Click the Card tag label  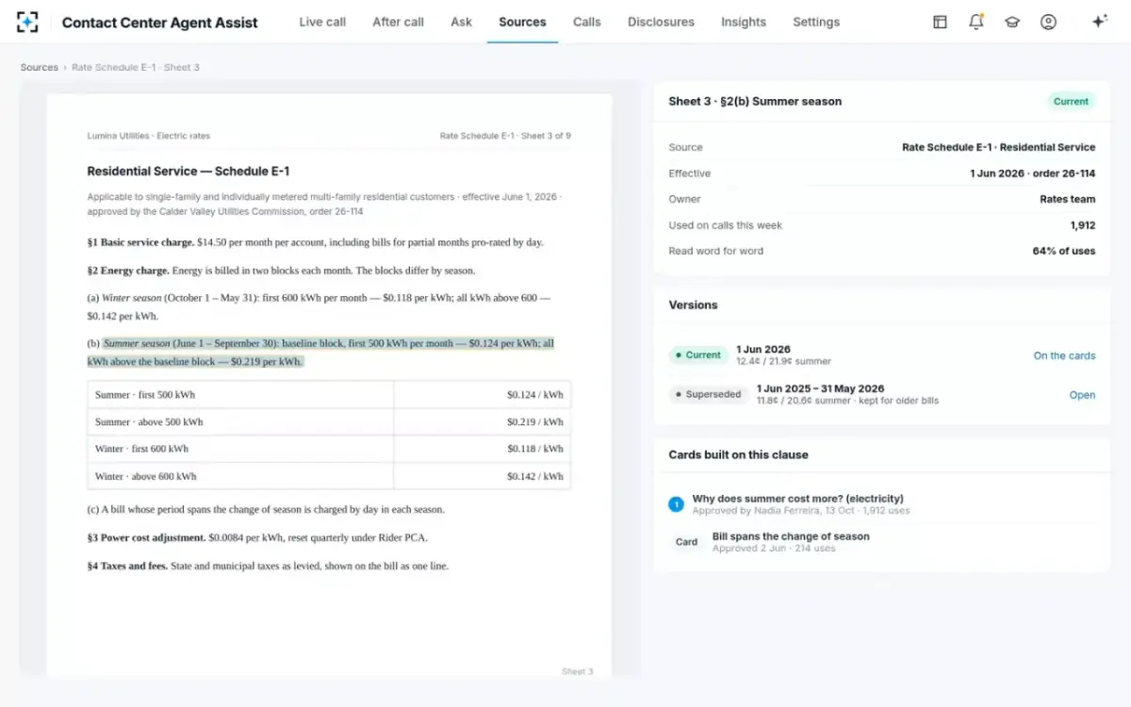click(x=686, y=542)
